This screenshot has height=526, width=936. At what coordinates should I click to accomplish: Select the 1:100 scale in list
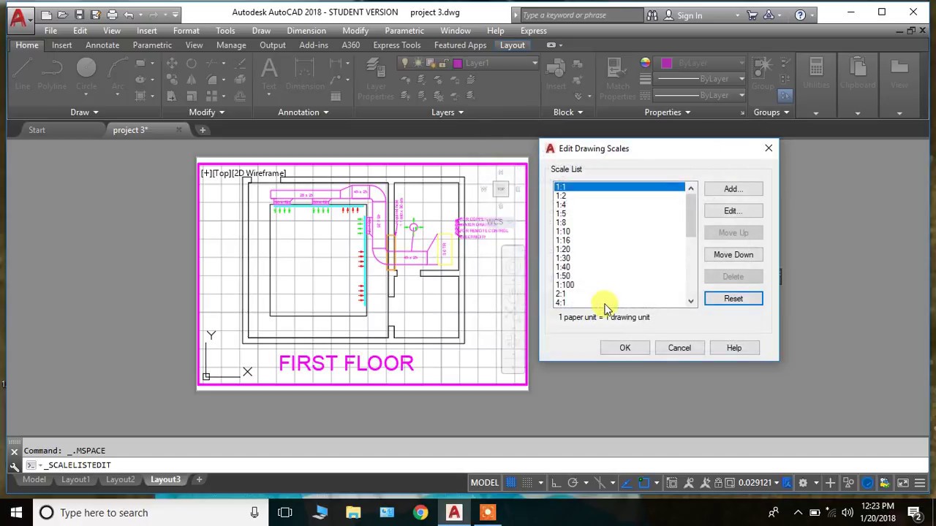(x=565, y=285)
